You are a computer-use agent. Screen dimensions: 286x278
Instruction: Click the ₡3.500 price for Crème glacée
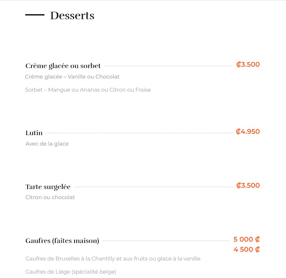248,64
